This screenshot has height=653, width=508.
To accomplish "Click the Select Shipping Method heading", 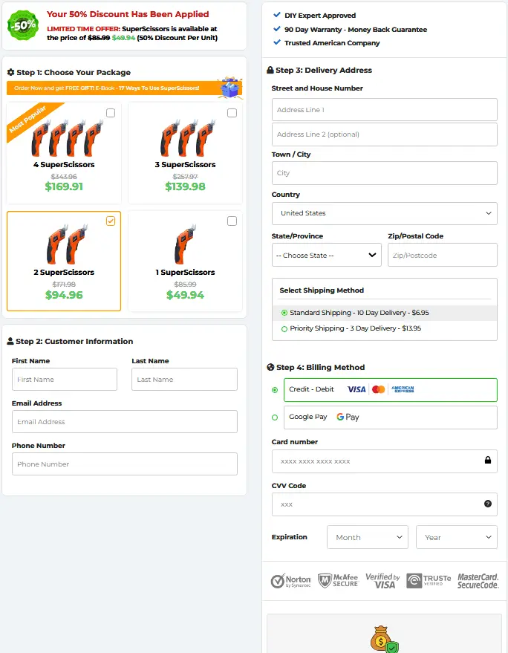I will 322,290.
